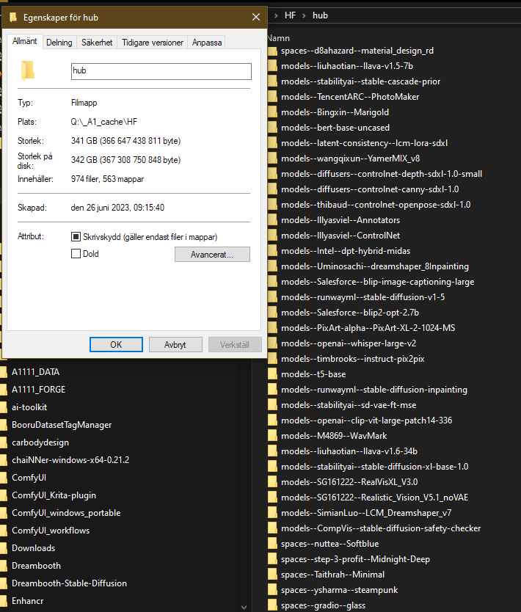Click folder icon of spaces--nuttea--Softblue
This screenshot has width=521, height=612.
[x=272, y=544]
